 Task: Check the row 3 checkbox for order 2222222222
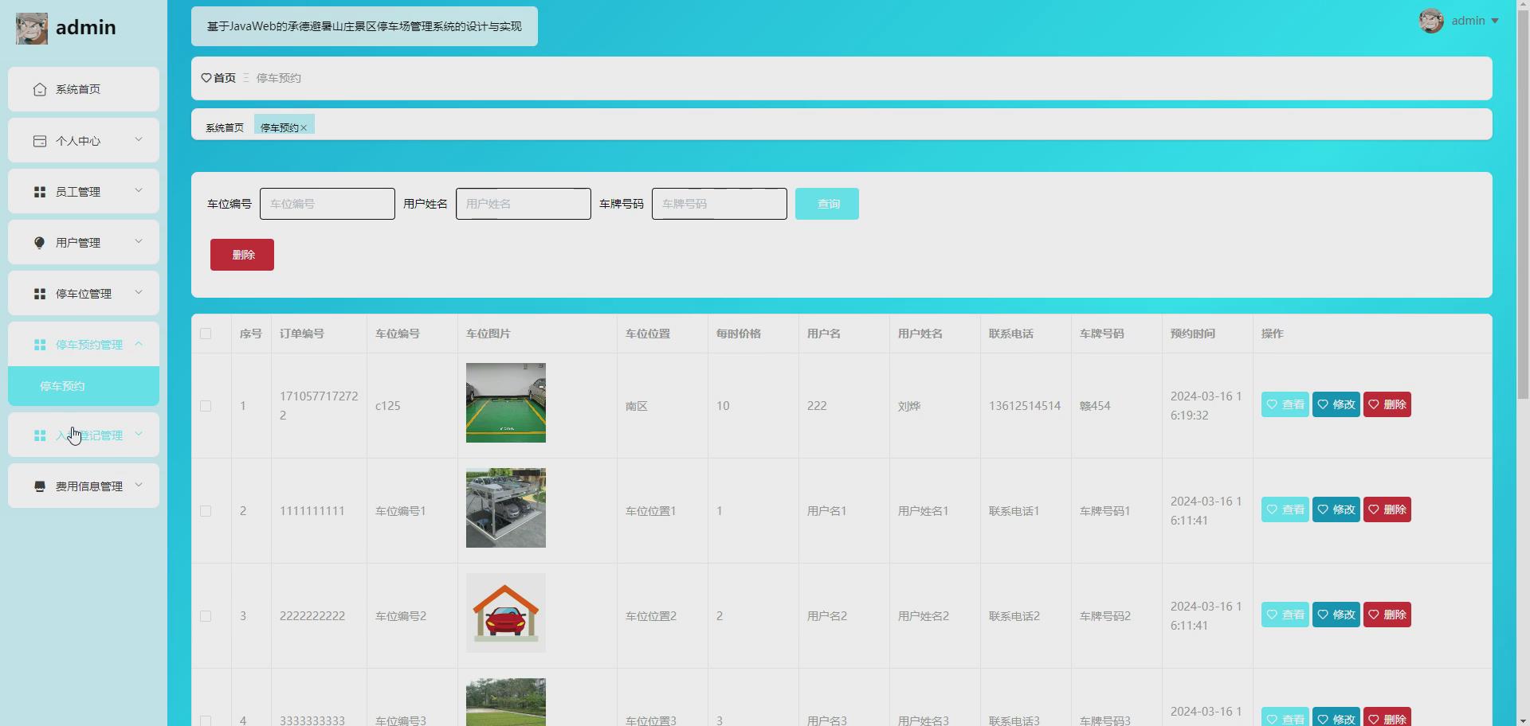click(206, 616)
